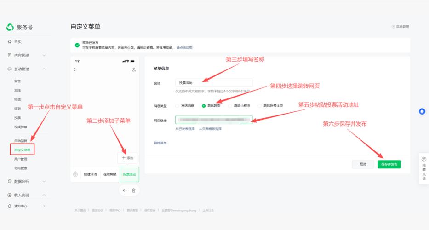The image size is (429, 230).
Task: Click the move-left arrow under menu
Action: (125, 190)
